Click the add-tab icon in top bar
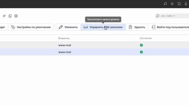 (x=179, y=4)
